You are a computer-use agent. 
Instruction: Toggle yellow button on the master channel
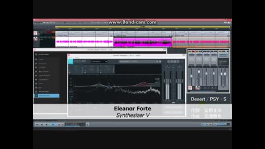click(220, 51)
